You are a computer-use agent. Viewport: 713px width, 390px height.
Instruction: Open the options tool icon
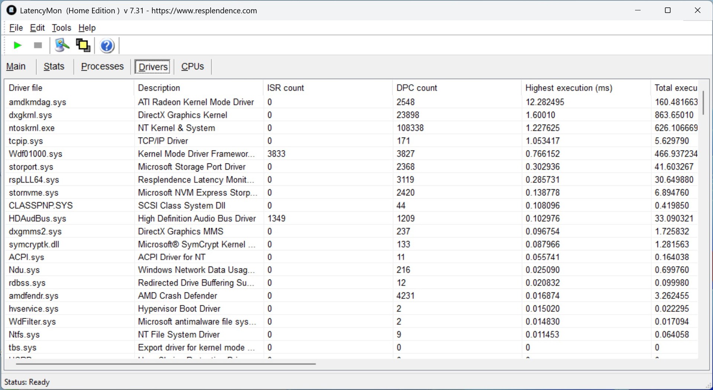click(62, 45)
